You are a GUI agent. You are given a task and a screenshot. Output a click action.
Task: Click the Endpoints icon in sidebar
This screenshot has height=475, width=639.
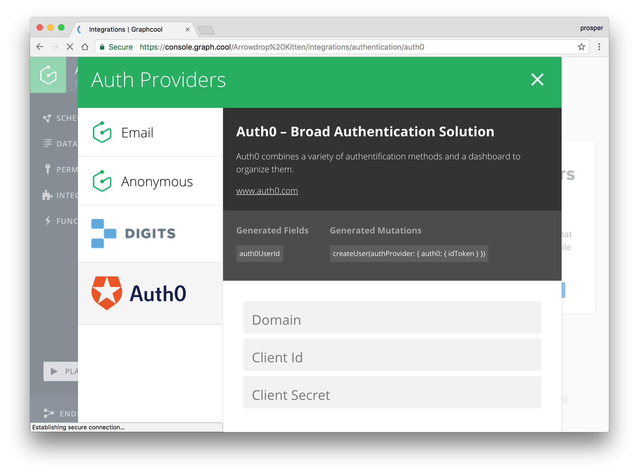pos(48,413)
